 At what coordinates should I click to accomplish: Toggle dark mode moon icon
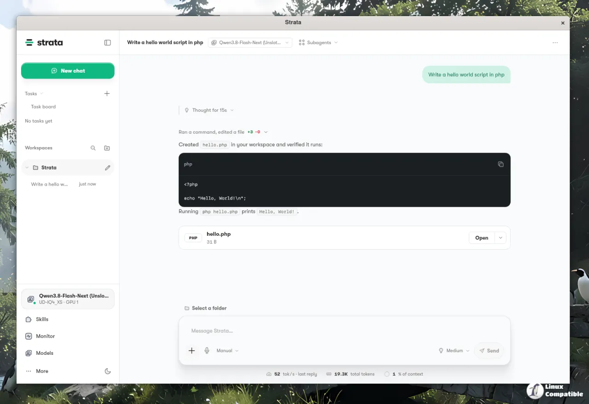coord(108,371)
